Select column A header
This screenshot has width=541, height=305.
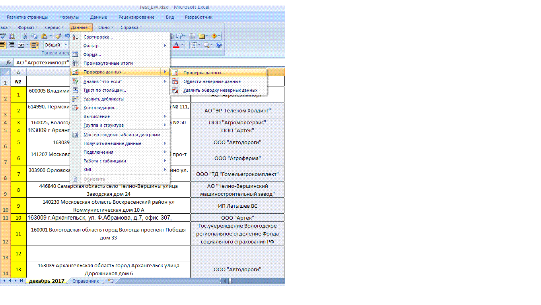tap(18, 72)
